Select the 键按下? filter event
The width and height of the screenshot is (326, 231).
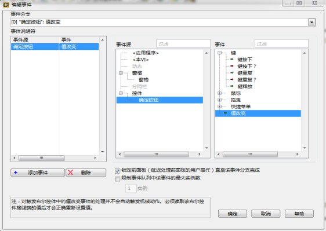247,66
